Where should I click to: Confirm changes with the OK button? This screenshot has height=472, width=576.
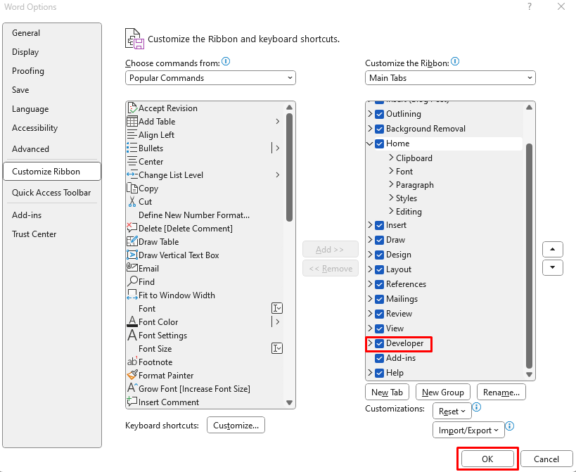click(487, 459)
